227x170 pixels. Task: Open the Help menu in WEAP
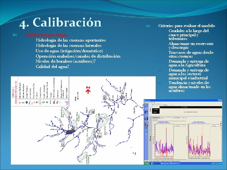tap(154, 103)
